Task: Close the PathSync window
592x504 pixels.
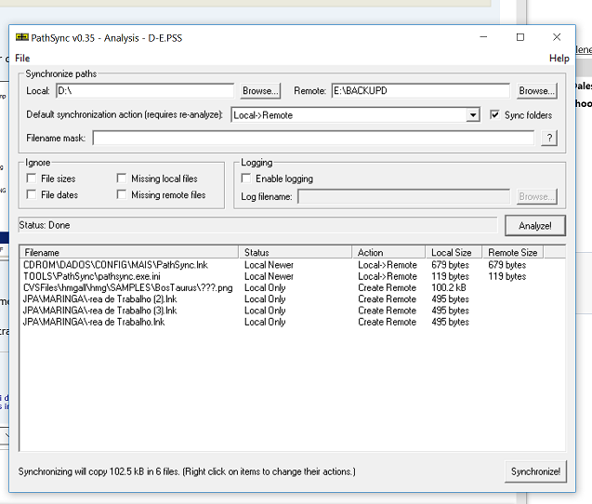Action: [x=557, y=37]
